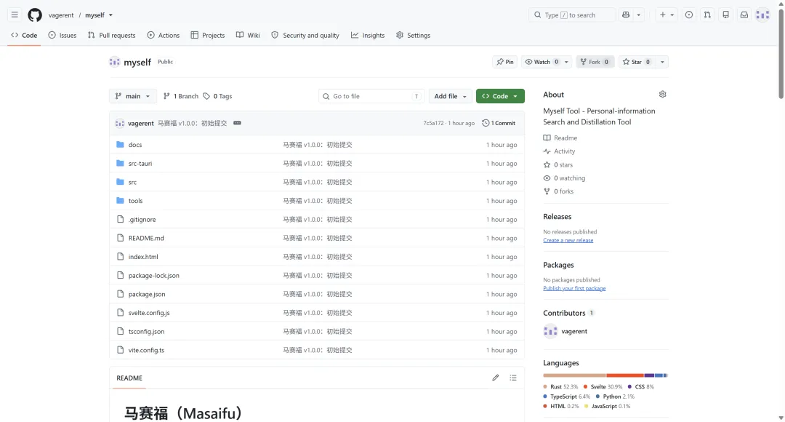785x422 pixels.
Task: Edit the README with the pencil icon
Action: (495, 378)
